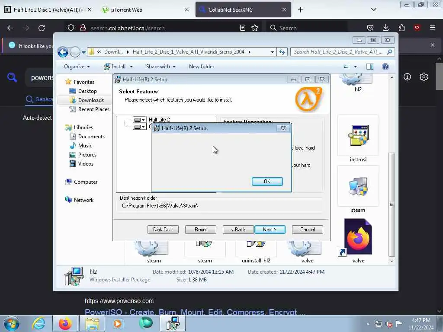
Task: Open Firefox extensions icon
Action: click(x=401, y=28)
